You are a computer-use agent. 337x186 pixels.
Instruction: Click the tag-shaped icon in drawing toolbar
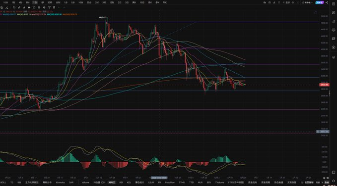[x=44, y=7]
